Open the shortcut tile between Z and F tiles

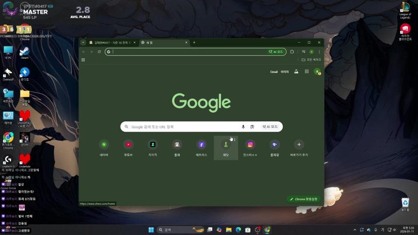click(177, 148)
